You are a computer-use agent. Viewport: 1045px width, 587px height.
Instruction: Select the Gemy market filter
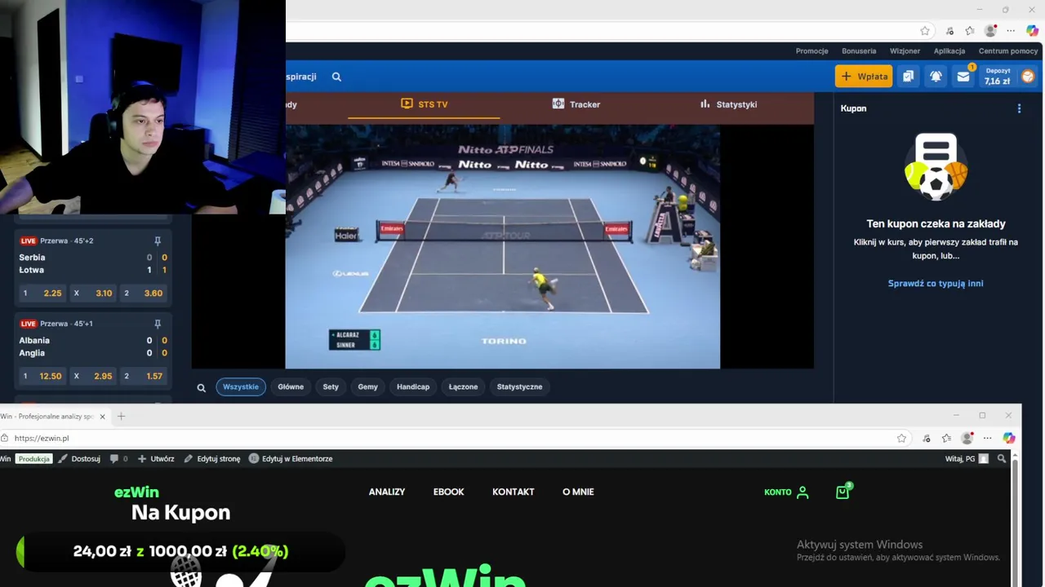pyautogui.click(x=367, y=387)
